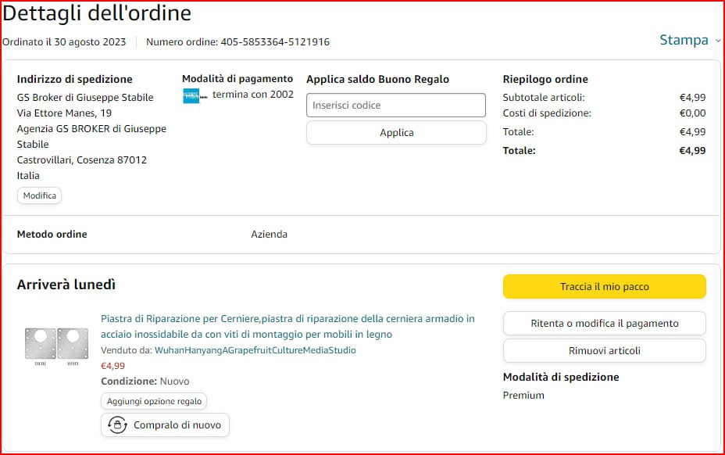Click the termina con 2002 text

coord(253,95)
